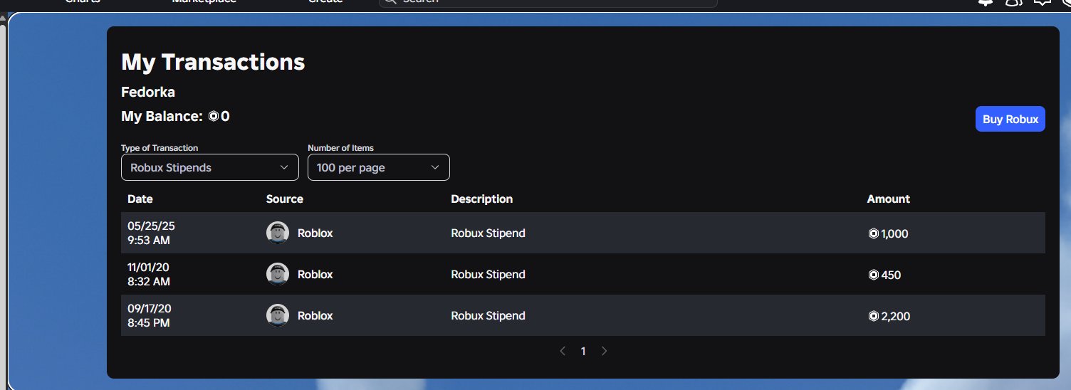Click the My Transactions heading

click(x=213, y=62)
